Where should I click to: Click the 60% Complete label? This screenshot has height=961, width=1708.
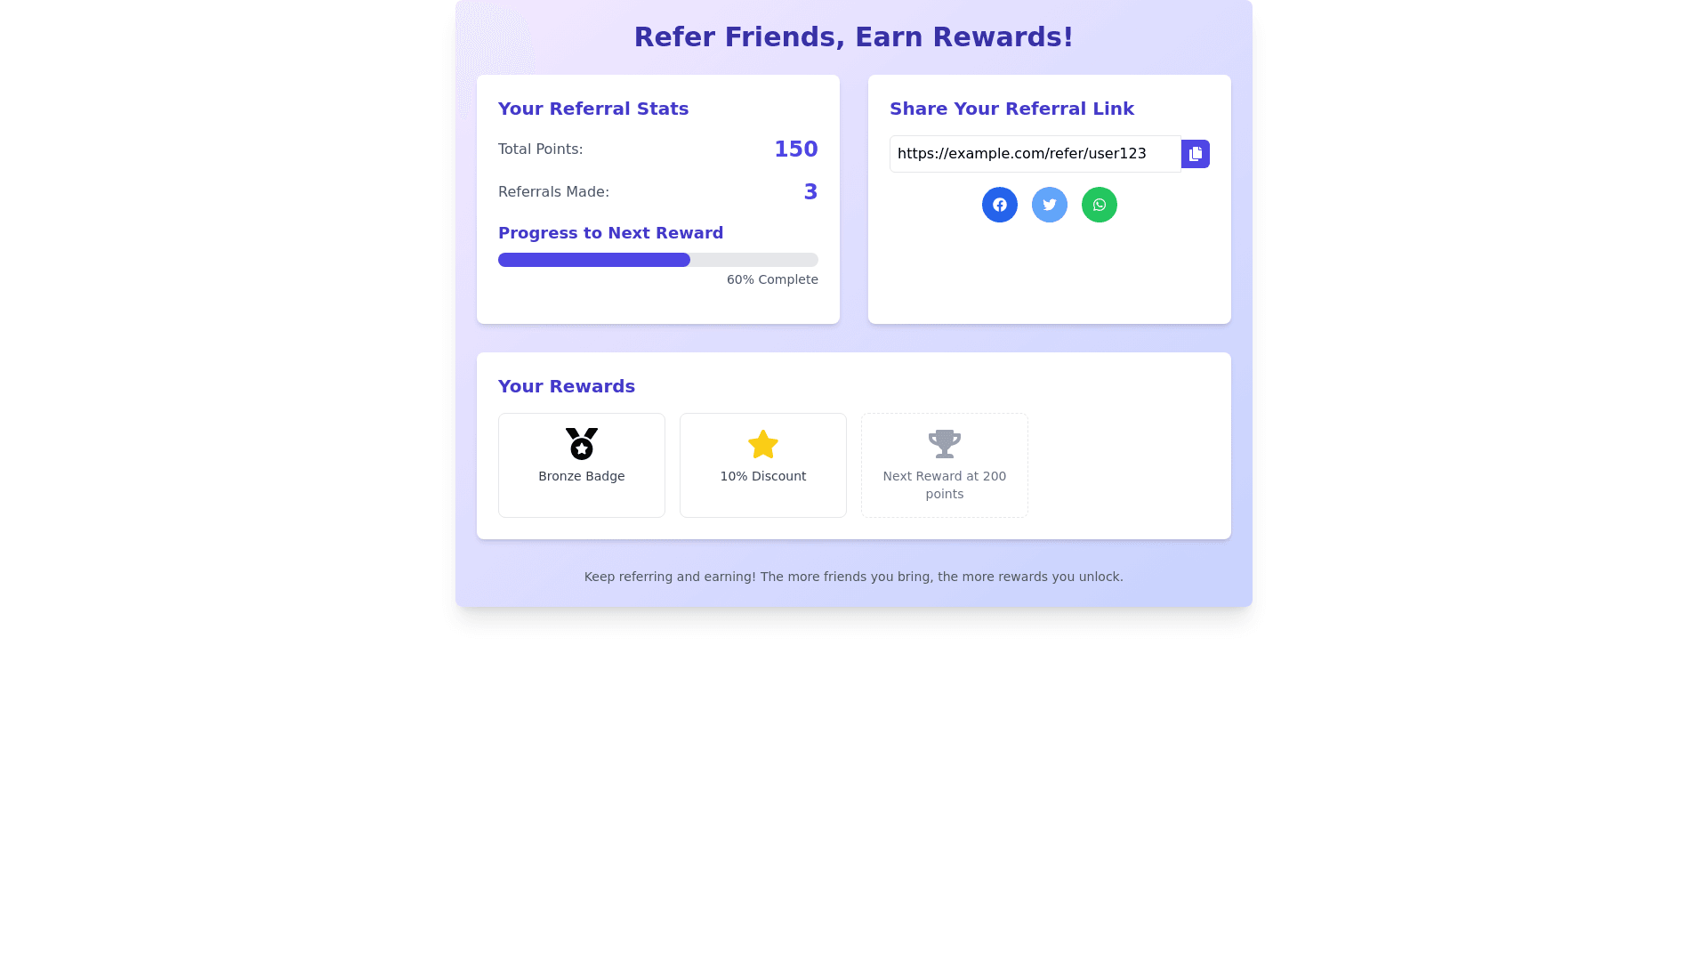771,279
